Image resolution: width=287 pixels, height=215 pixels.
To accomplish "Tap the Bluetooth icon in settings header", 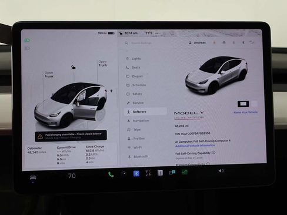I will pos(243,42).
